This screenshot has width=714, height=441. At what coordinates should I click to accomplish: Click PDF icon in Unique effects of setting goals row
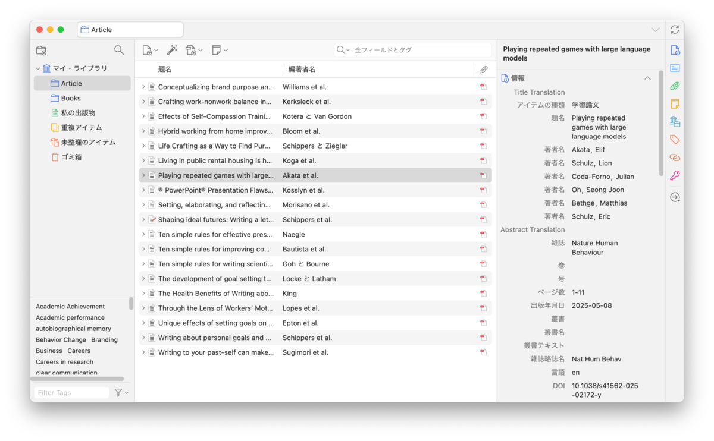(x=484, y=323)
